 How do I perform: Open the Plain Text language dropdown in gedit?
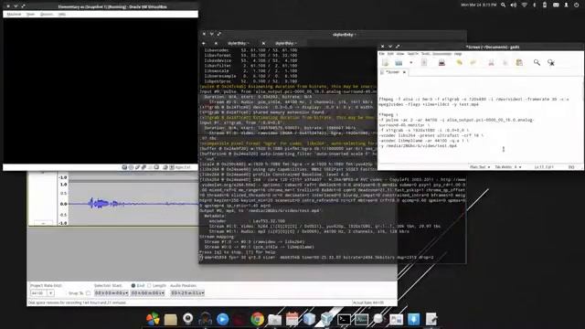pyautogui.click(x=480, y=167)
